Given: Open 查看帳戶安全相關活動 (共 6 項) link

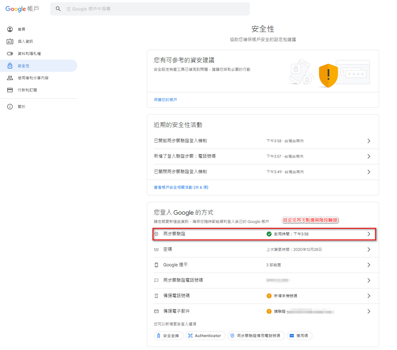Looking at the screenshot, I should coord(181,187).
